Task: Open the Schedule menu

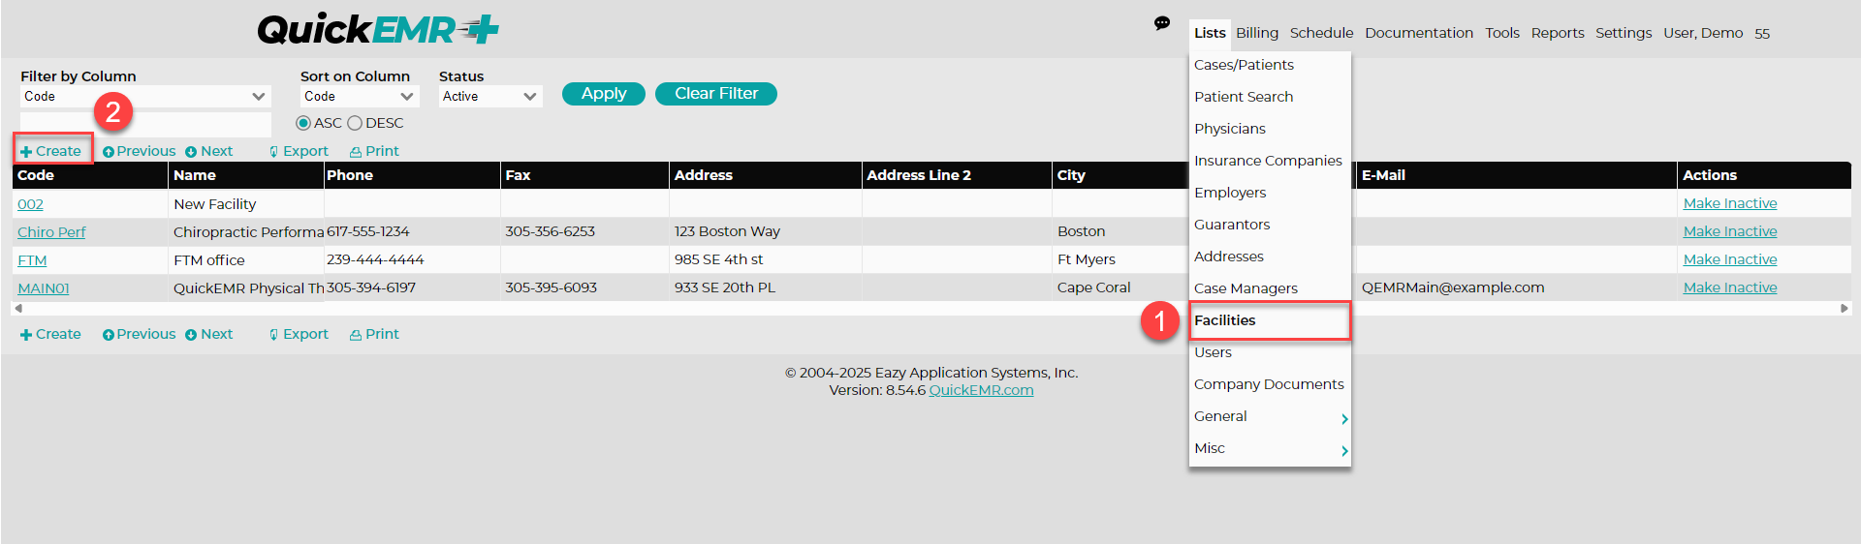Action: (x=1321, y=33)
